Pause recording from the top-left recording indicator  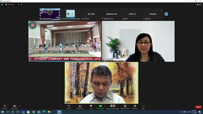(19, 5)
